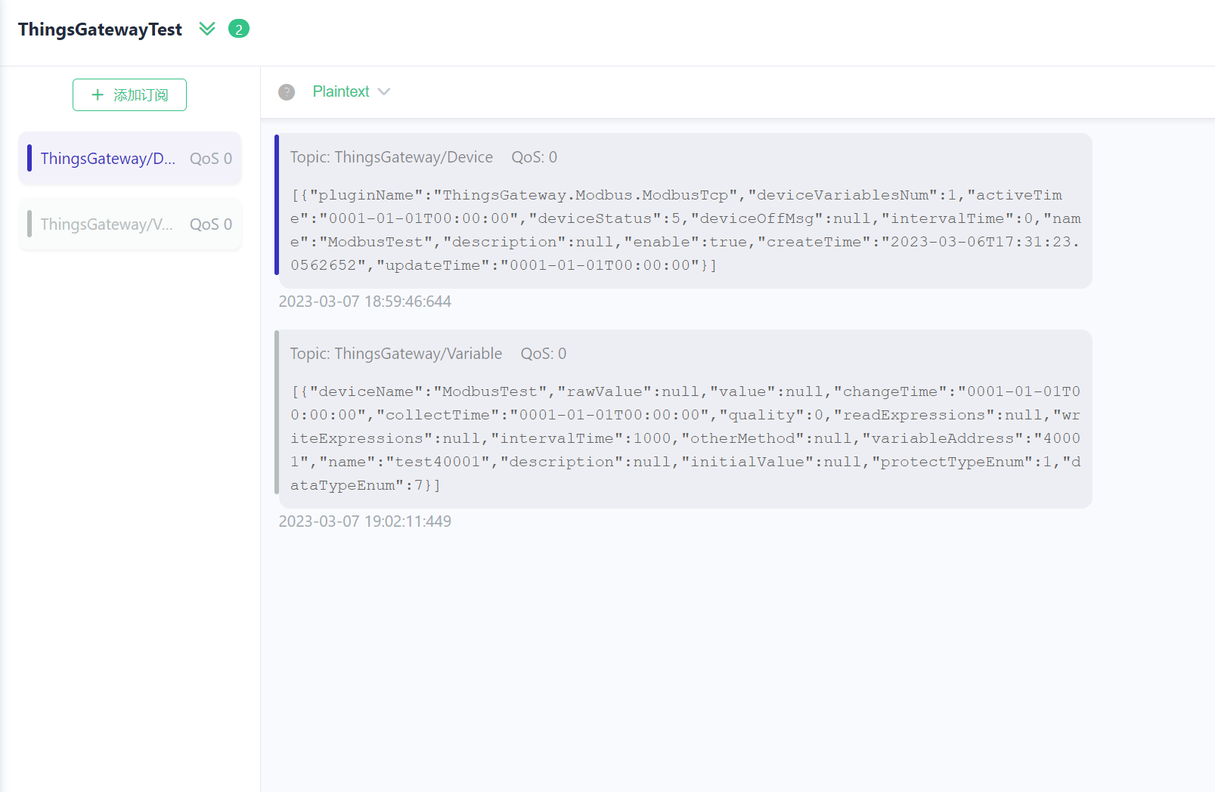
Task: Click the "Topic: ThingsGateway/Device" message header
Action: click(392, 157)
